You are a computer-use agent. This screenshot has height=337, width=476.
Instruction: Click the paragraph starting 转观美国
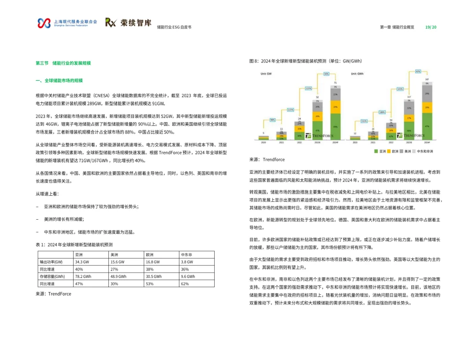[346, 200]
